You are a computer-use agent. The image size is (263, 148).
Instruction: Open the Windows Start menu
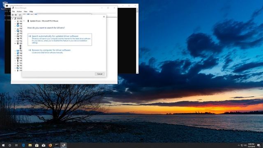pos(3,145)
